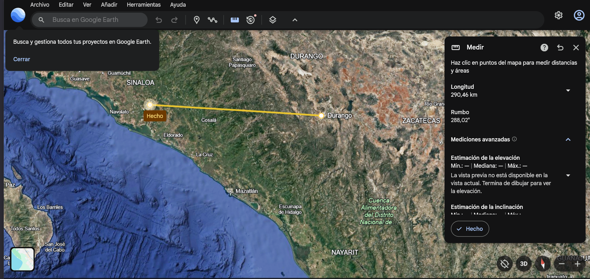590x279 pixels.
Task: Open the account profile icon
Action: point(579,15)
